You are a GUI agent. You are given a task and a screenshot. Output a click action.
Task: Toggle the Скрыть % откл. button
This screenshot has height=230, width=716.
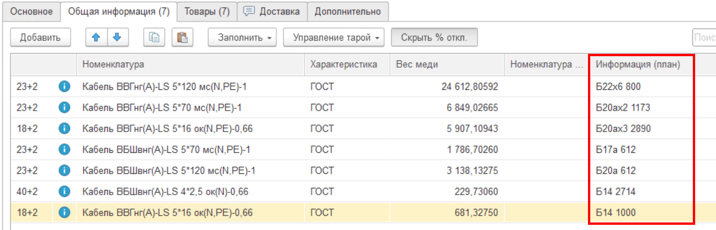(x=434, y=38)
